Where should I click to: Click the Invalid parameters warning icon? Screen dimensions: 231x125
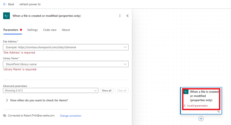pos(185,106)
